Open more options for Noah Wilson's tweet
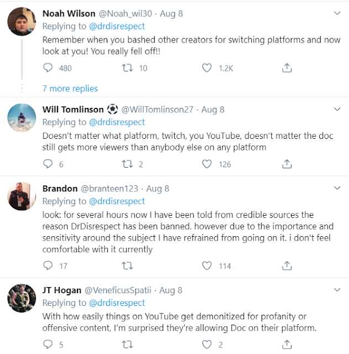The image size is (349, 354). [x=337, y=12]
